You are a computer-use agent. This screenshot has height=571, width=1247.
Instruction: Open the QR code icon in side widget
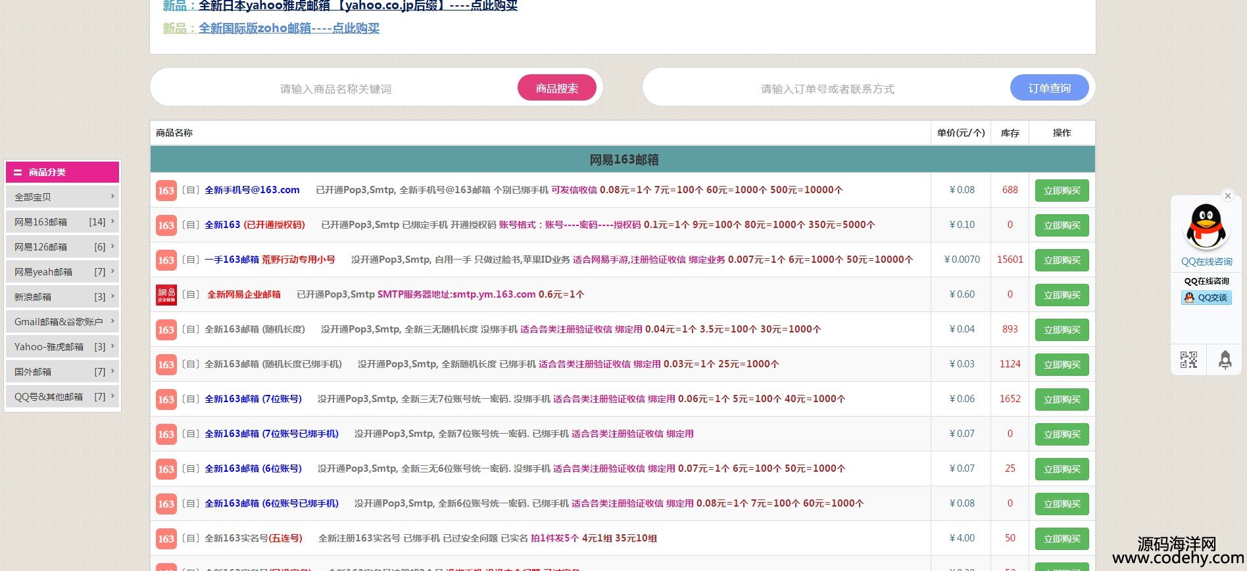[x=1188, y=359]
